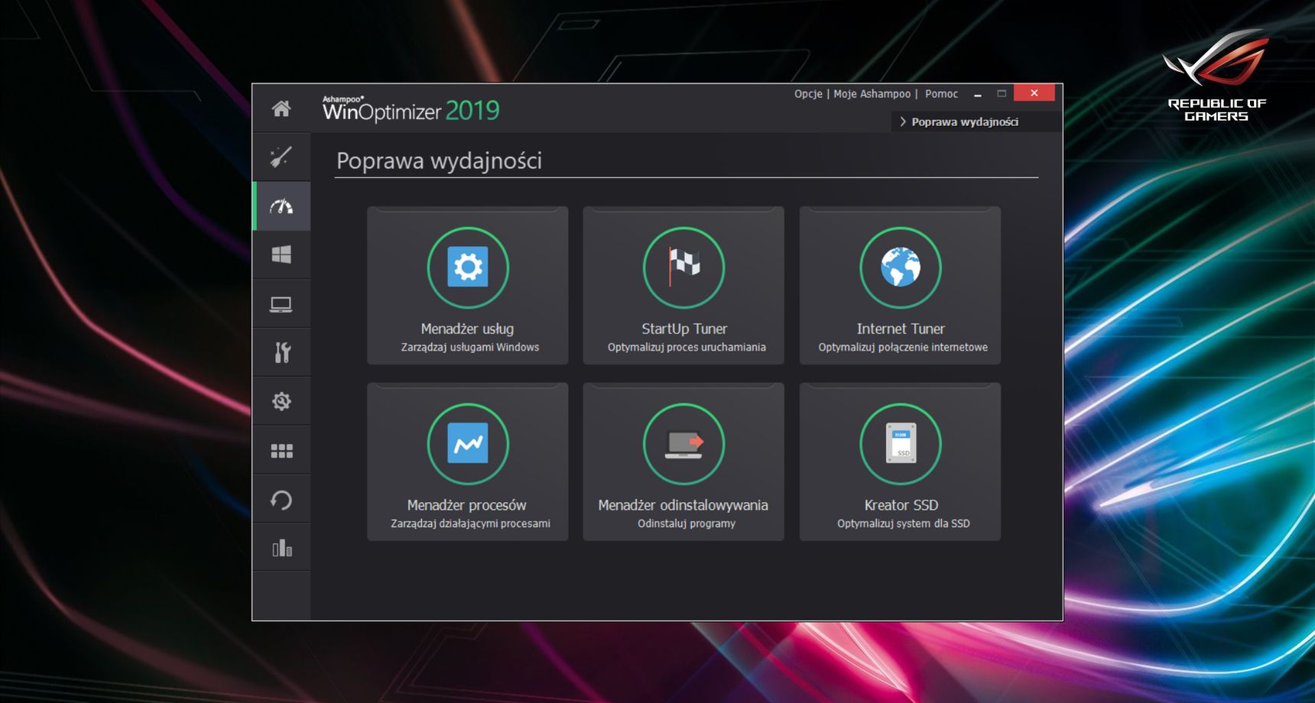Click the Menadżer procesów graph icon
Image resolution: width=1315 pixels, height=703 pixels.
coord(468,444)
